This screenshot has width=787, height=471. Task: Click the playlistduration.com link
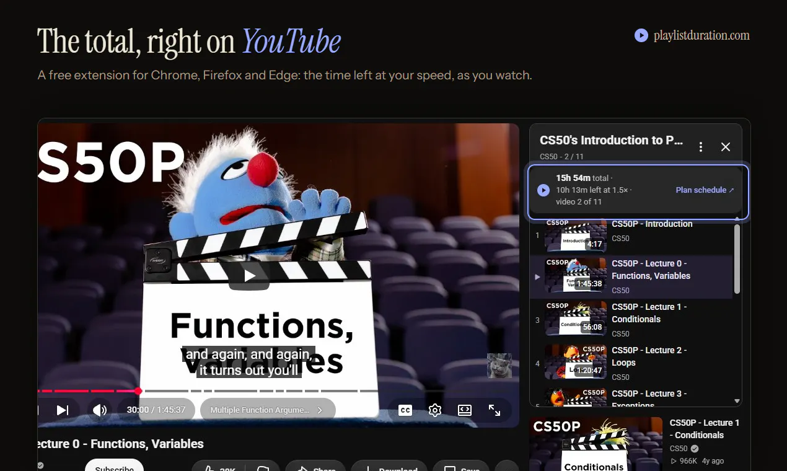(x=701, y=35)
